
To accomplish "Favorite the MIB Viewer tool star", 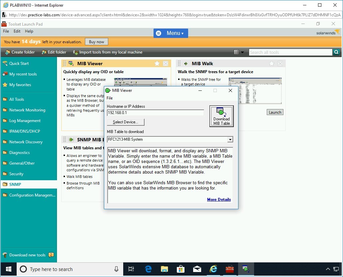I will click(x=157, y=64).
